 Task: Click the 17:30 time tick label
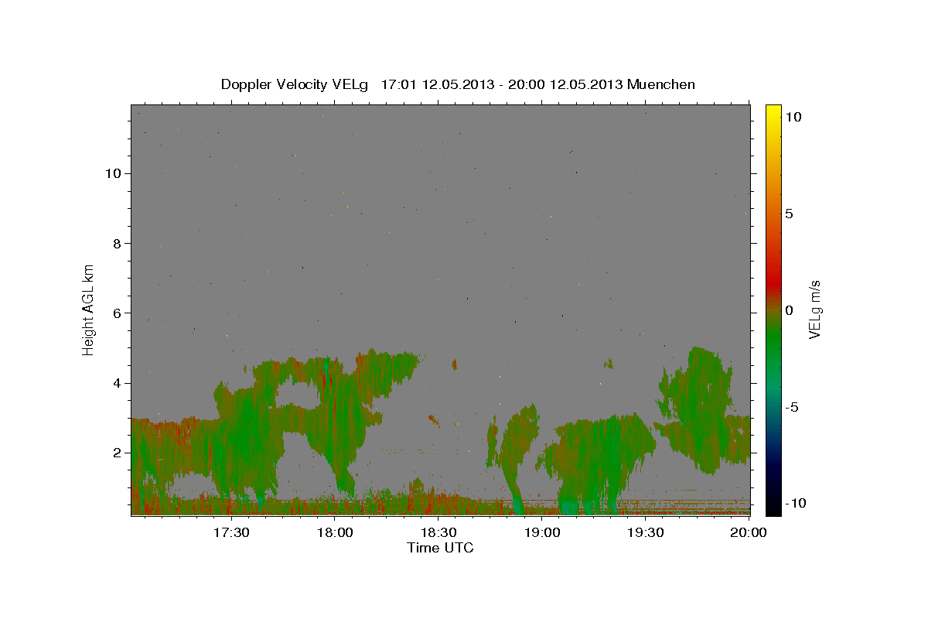click(x=232, y=532)
